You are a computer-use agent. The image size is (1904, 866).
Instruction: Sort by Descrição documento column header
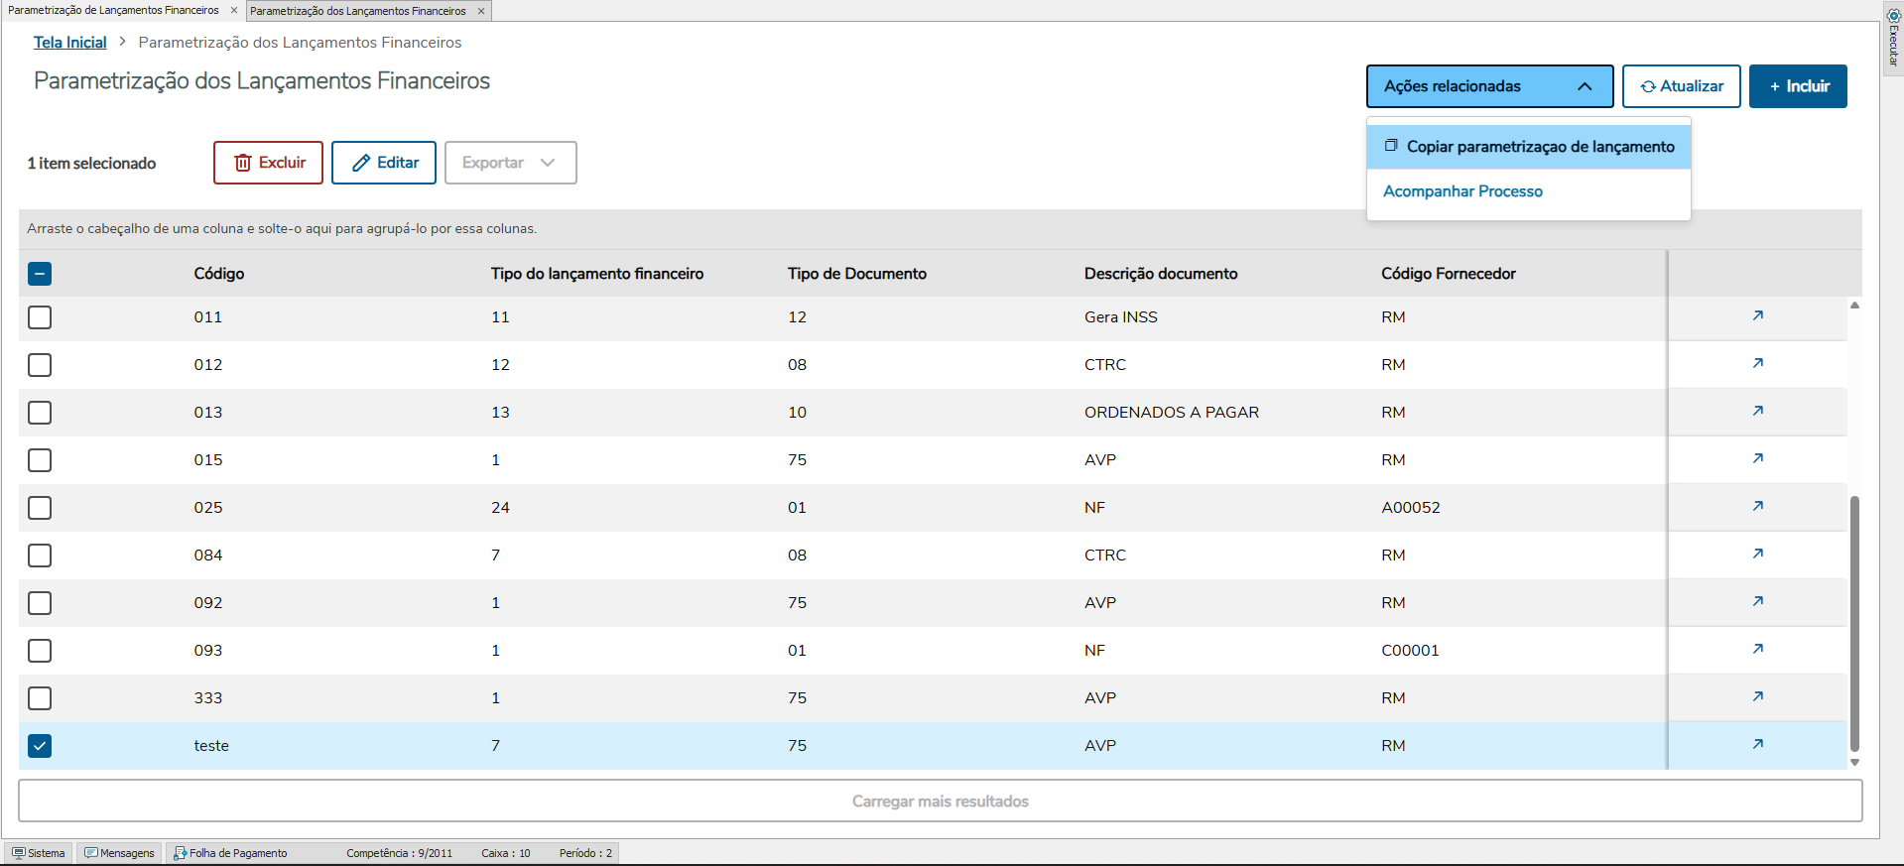1161,274
